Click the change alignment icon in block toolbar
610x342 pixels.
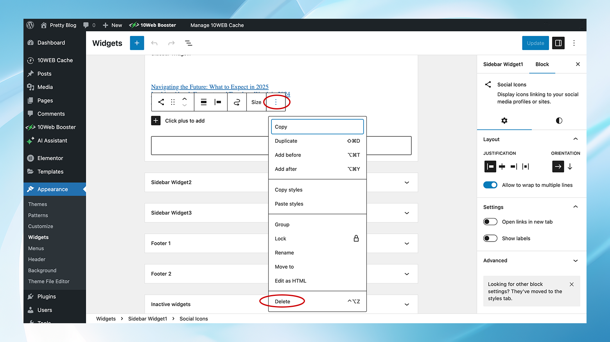tap(203, 102)
